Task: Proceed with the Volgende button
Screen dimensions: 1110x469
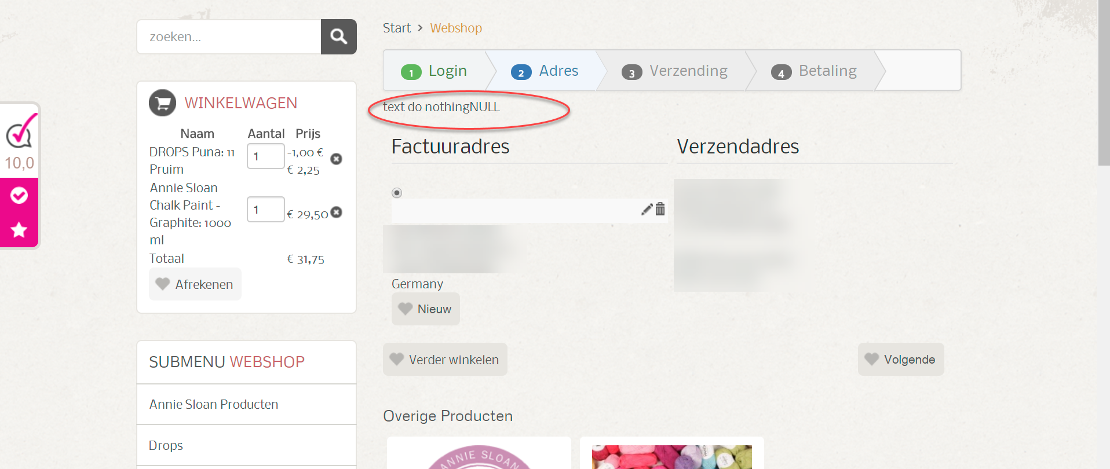Action: point(901,360)
